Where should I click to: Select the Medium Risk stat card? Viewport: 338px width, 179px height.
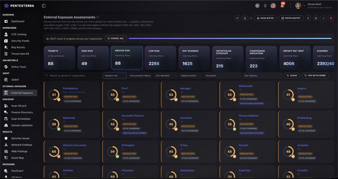coord(127,57)
